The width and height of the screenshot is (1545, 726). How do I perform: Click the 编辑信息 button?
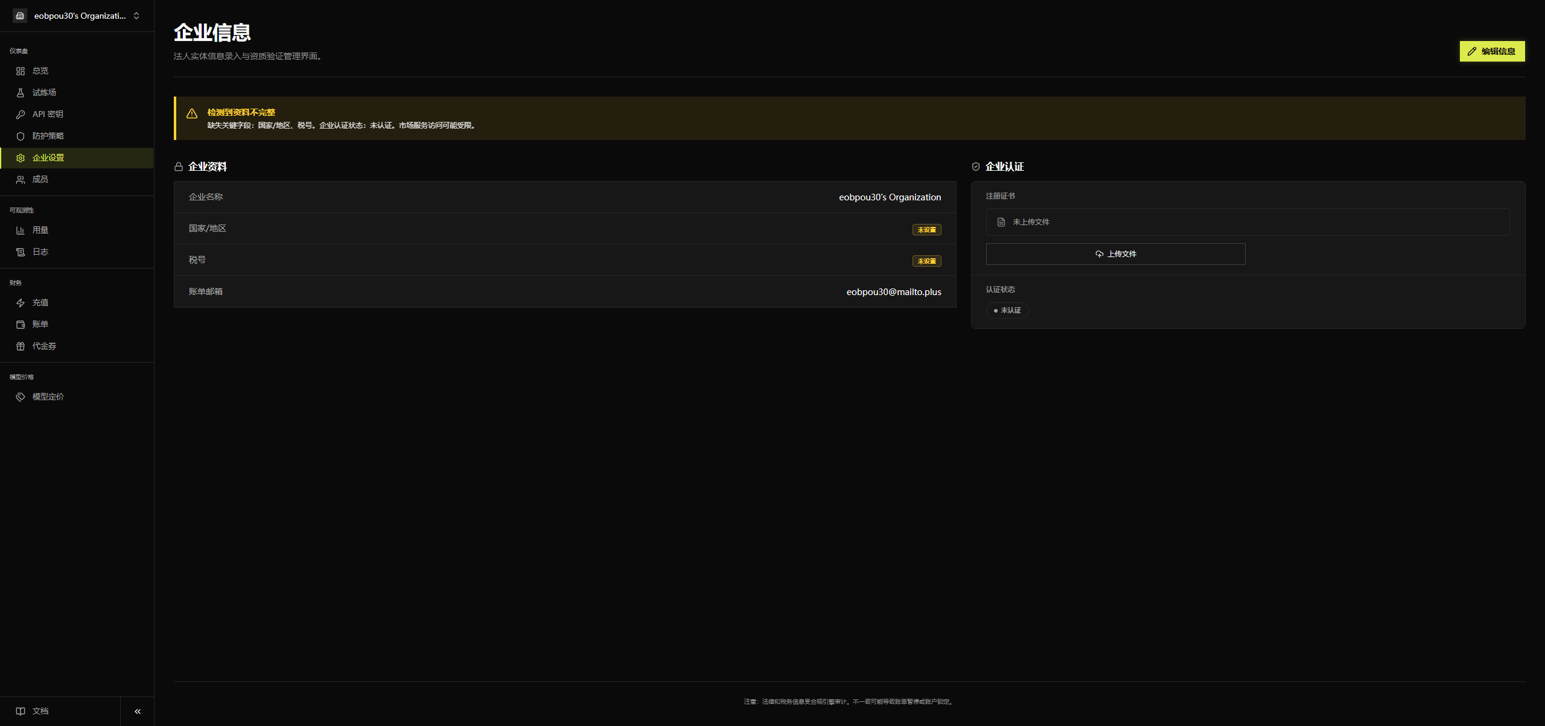tap(1492, 51)
